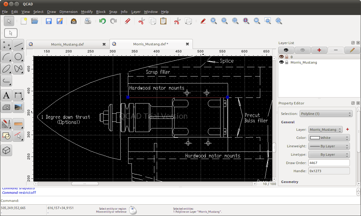Close the Property Editor panel
The height and width of the screenshot is (216, 361).
tap(358, 103)
